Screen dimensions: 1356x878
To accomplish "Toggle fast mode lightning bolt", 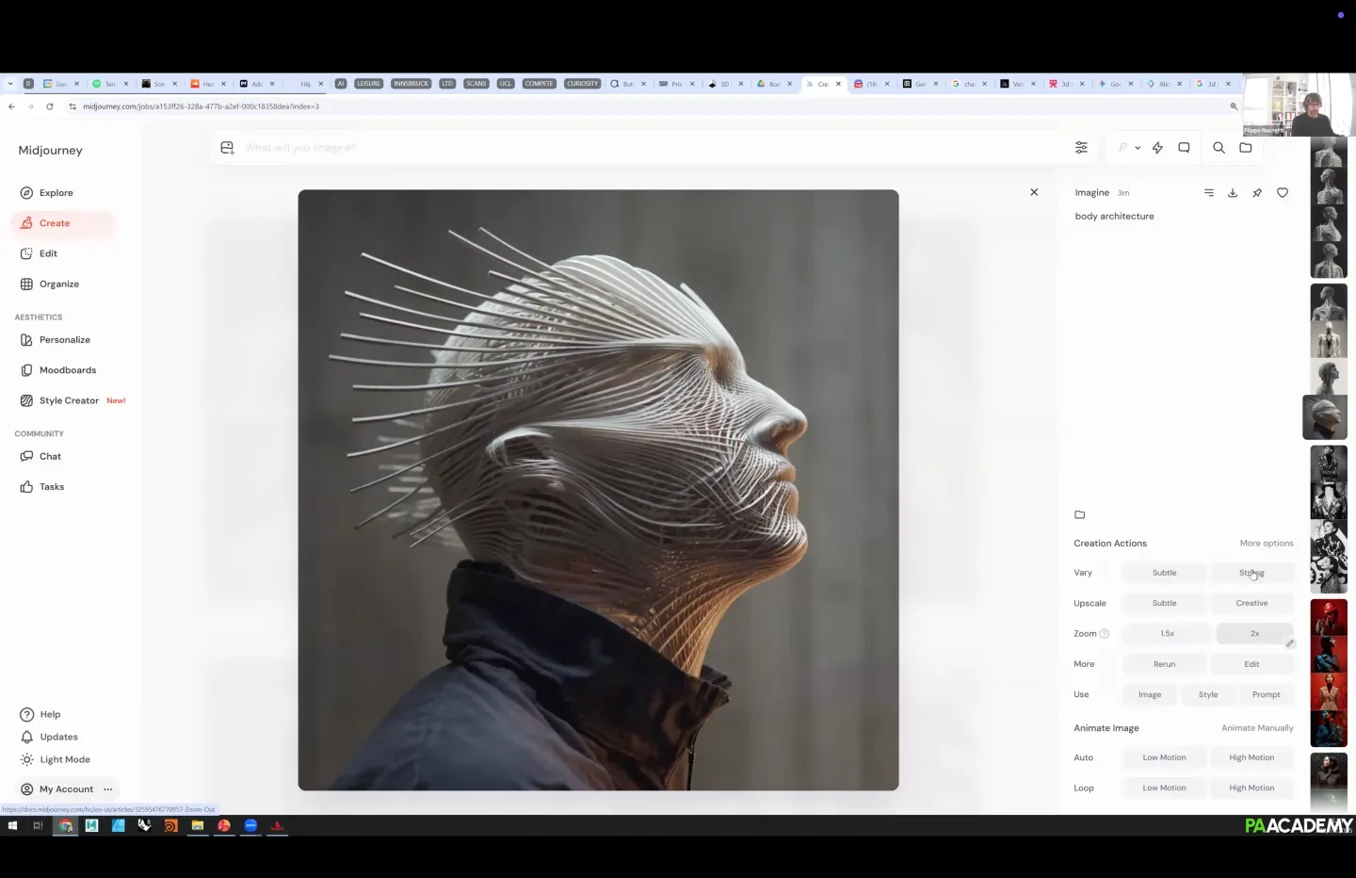I will pyautogui.click(x=1157, y=148).
